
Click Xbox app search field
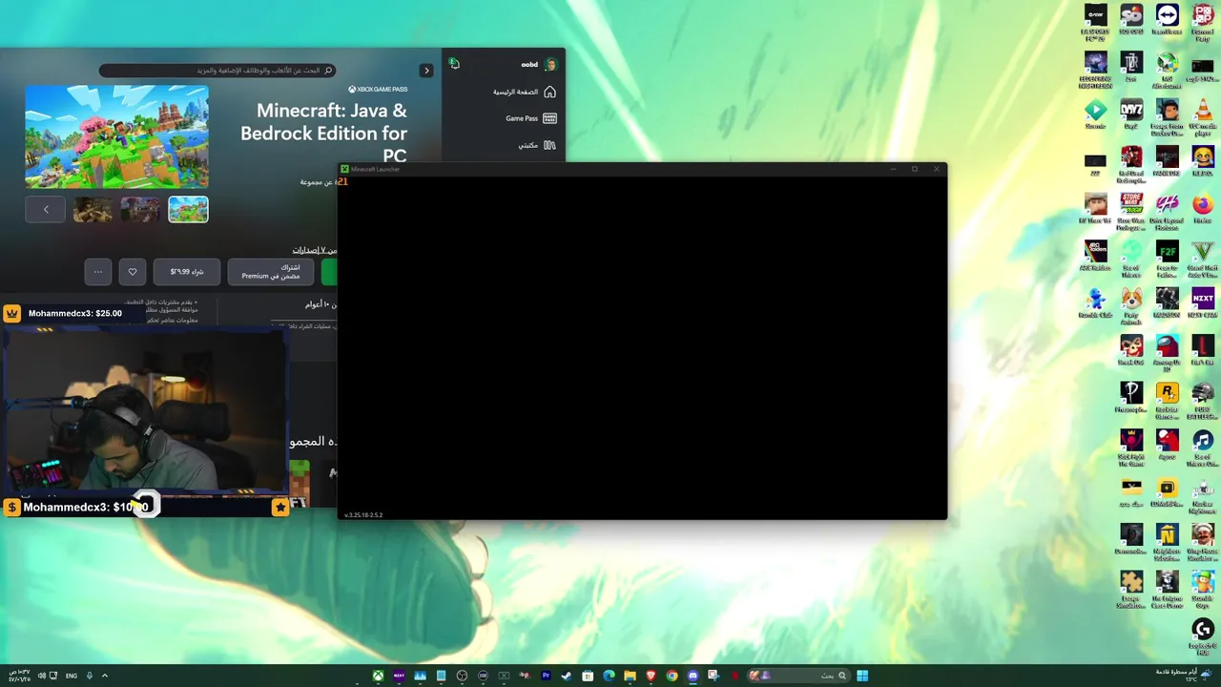[x=217, y=70]
